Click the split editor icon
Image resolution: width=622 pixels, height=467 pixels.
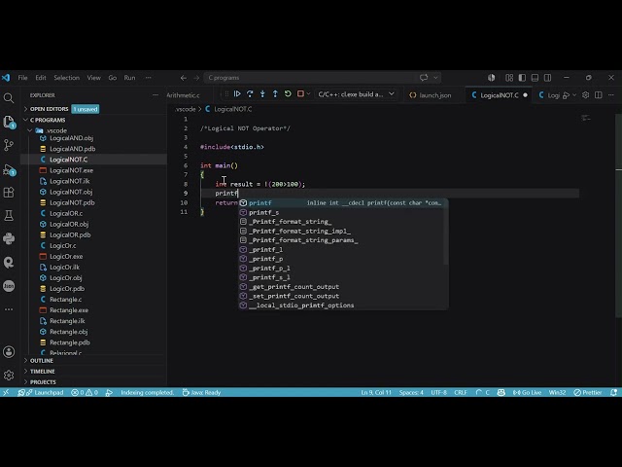599,95
